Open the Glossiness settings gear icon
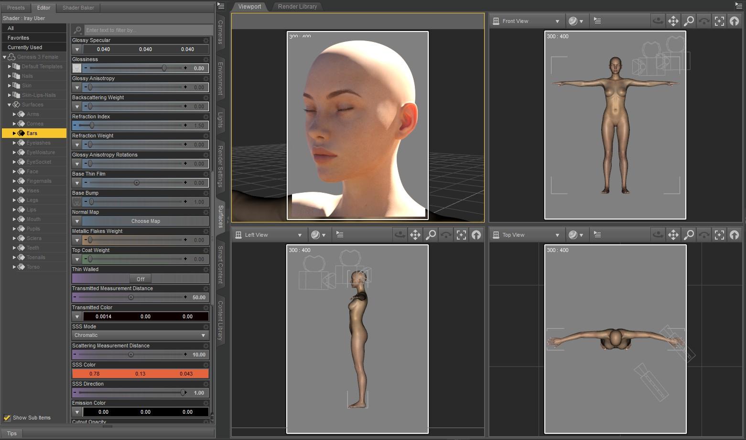 click(206, 60)
